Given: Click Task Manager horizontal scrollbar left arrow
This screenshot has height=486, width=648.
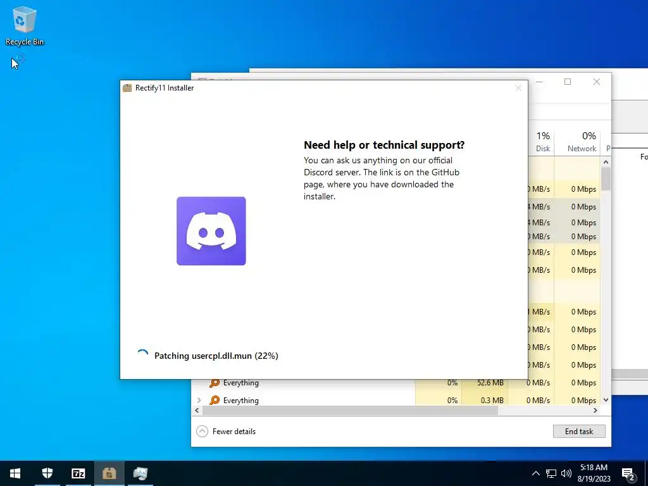Looking at the screenshot, I should [197, 410].
